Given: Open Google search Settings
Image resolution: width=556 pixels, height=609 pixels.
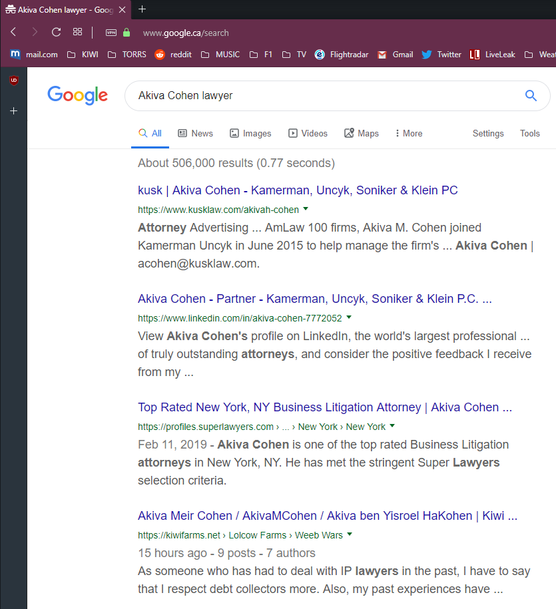Looking at the screenshot, I should tap(488, 133).
